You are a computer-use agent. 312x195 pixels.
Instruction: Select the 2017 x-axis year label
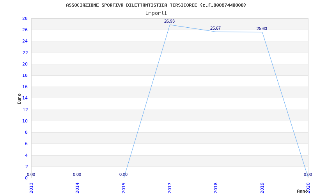pyautogui.click(x=170, y=188)
